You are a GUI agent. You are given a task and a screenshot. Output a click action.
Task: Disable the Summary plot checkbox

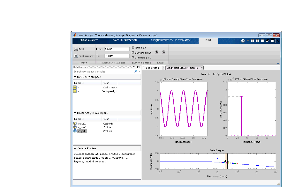[133, 57]
